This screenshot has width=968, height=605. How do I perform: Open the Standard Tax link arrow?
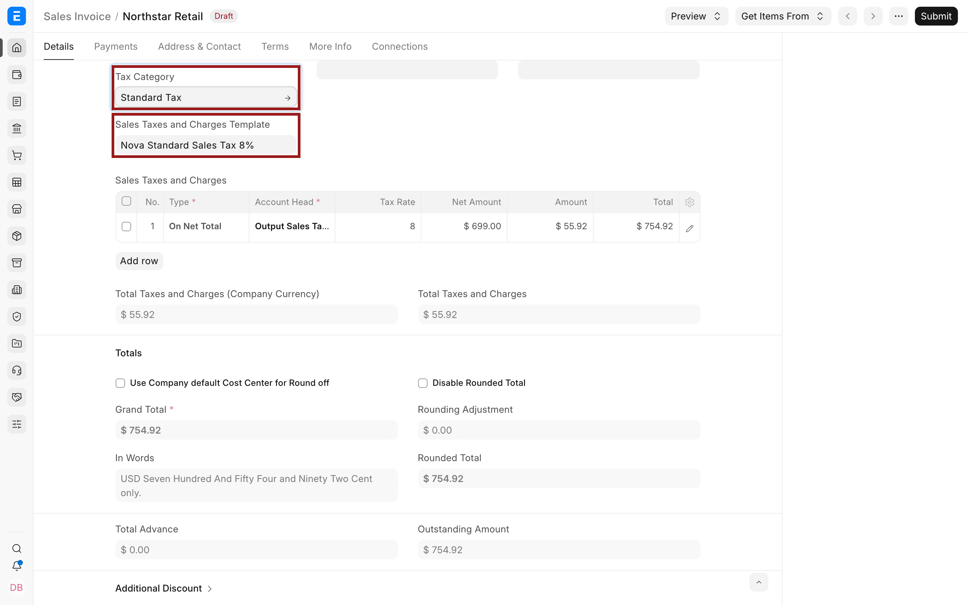[x=288, y=98]
